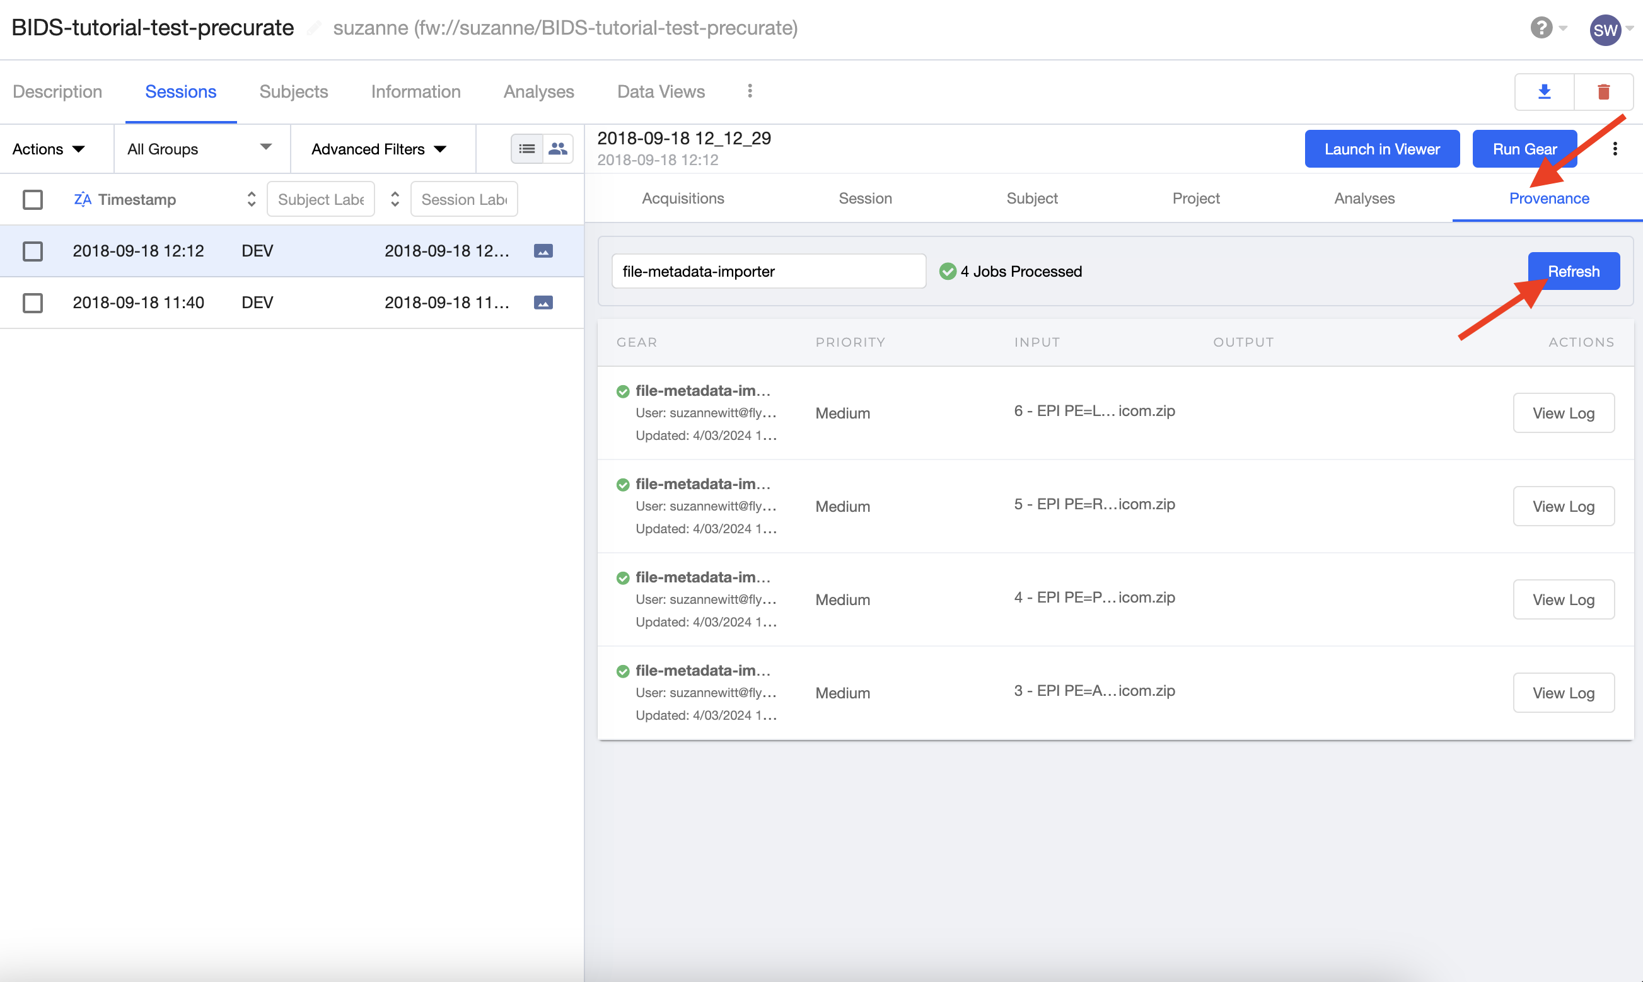The width and height of the screenshot is (1643, 982).
Task: Click input file 4 - EPI PE=P...icom.zip
Action: click(1094, 598)
